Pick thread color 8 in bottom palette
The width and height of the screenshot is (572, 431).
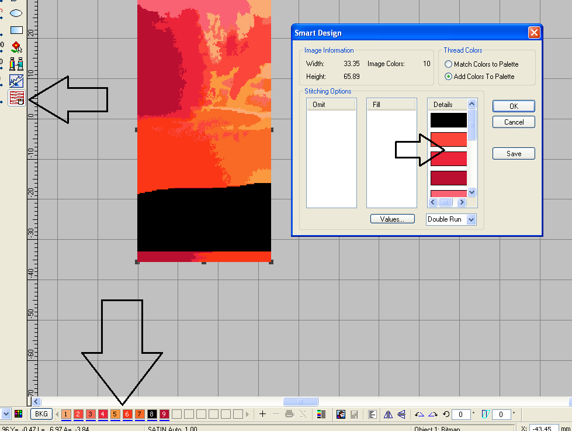(152, 414)
